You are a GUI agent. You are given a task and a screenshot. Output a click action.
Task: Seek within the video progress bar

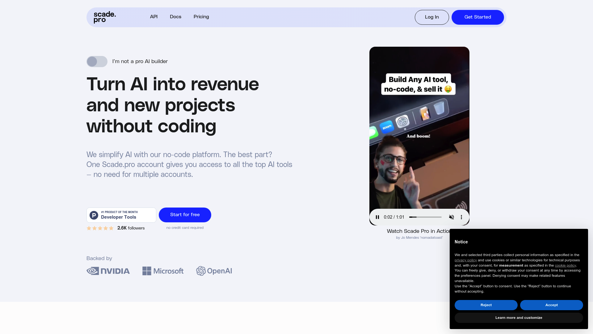[425, 217]
